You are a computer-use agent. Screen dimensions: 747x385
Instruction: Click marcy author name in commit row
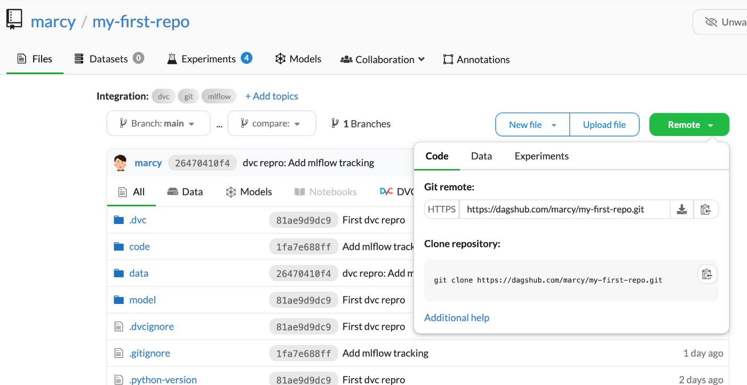148,163
